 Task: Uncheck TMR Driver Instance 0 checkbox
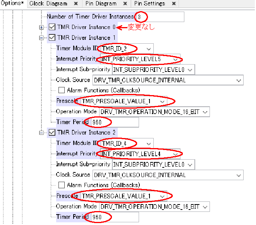point(52,27)
